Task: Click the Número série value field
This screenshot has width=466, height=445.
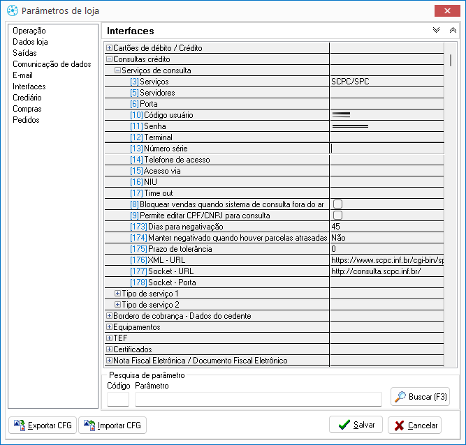Action: pos(386,149)
